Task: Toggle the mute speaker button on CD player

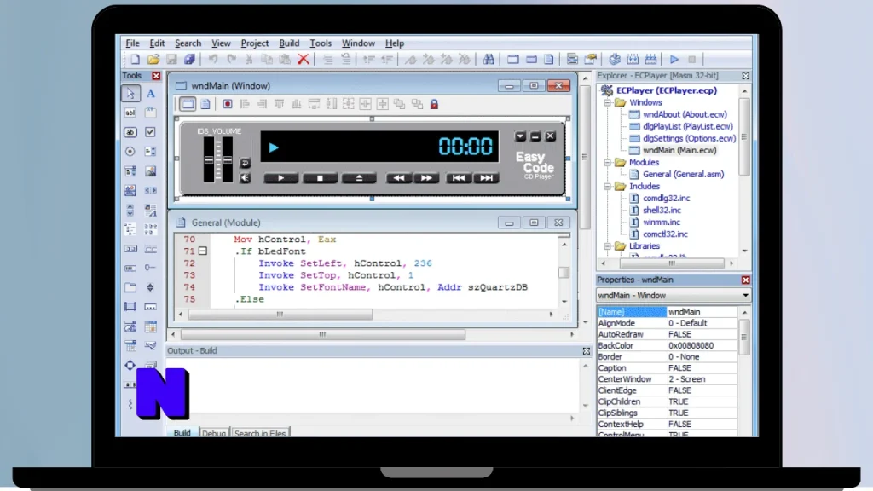Action: (x=245, y=178)
